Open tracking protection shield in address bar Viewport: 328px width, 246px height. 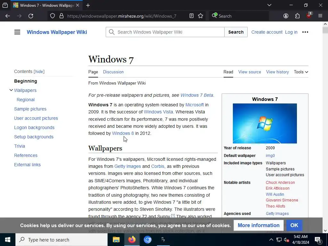pyautogui.click(x=53, y=16)
